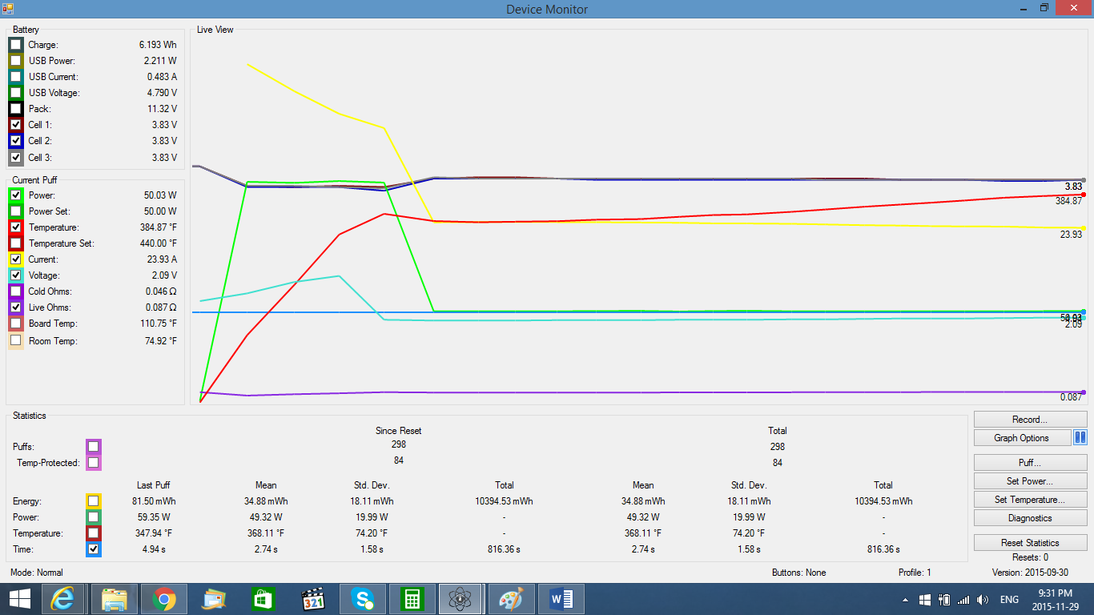Toggle the Time statistics checkbox
This screenshot has width=1094, height=615.
pyautogui.click(x=94, y=549)
